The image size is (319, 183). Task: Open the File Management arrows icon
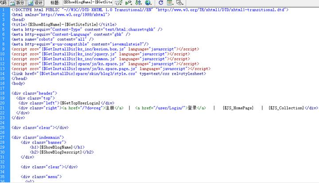[138, 3]
